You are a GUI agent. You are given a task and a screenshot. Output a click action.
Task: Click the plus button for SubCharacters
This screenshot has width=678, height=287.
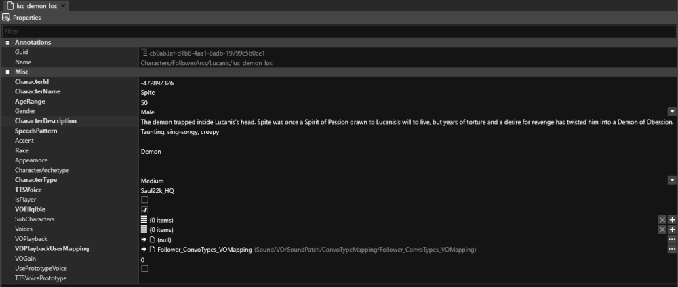point(672,220)
